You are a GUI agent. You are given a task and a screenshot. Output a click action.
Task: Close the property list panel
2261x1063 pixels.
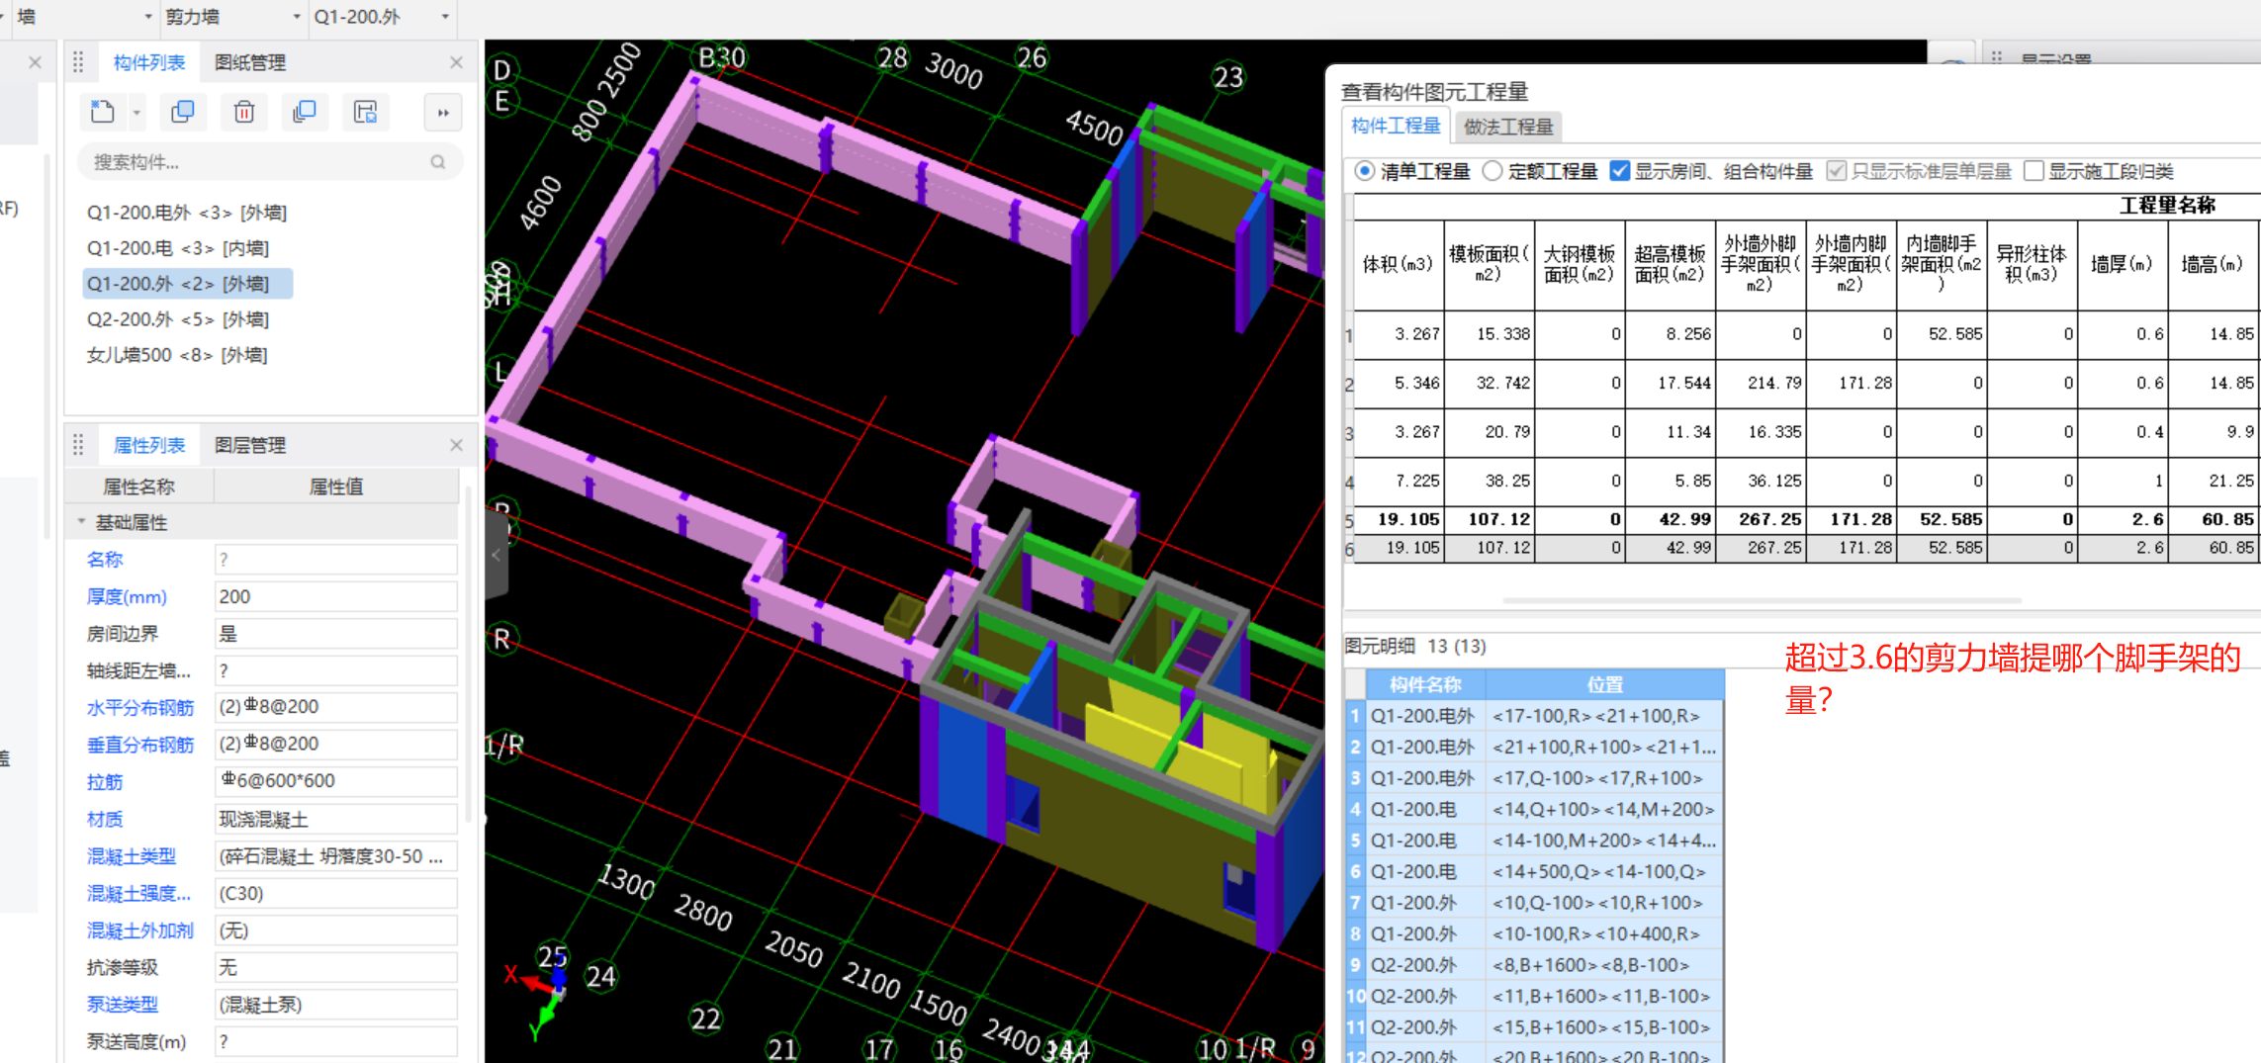pos(456,445)
